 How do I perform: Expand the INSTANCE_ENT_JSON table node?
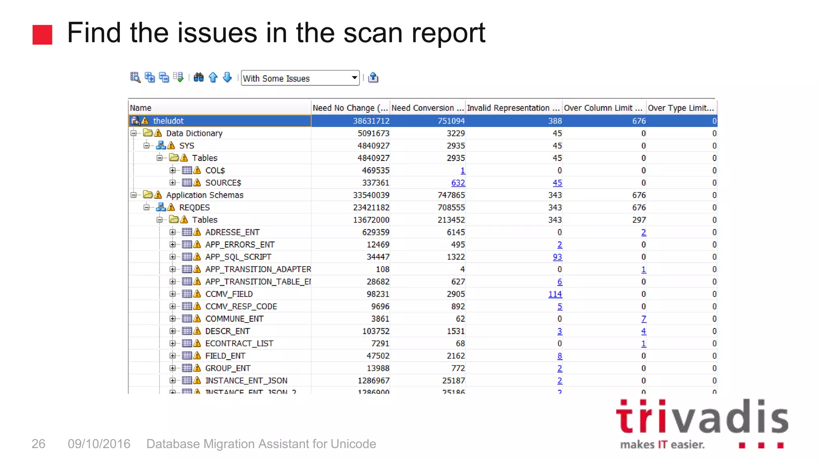(172, 380)
